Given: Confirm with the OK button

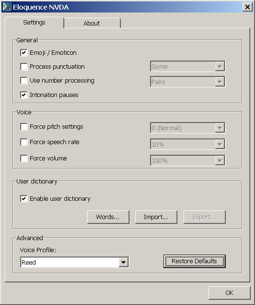Looking at the screenshot, I should 230,293.
